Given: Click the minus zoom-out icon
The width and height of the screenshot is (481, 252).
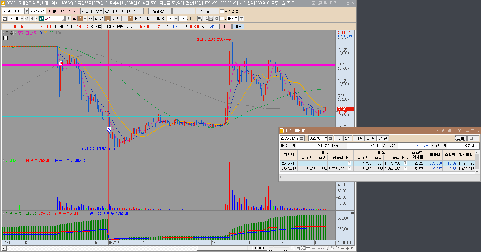Looking at the screenshot, I should [x=342, y=248].
